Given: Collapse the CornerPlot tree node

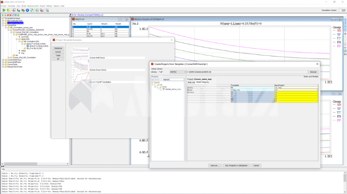Looking at the screenshot, I should (x=3, y=25).
